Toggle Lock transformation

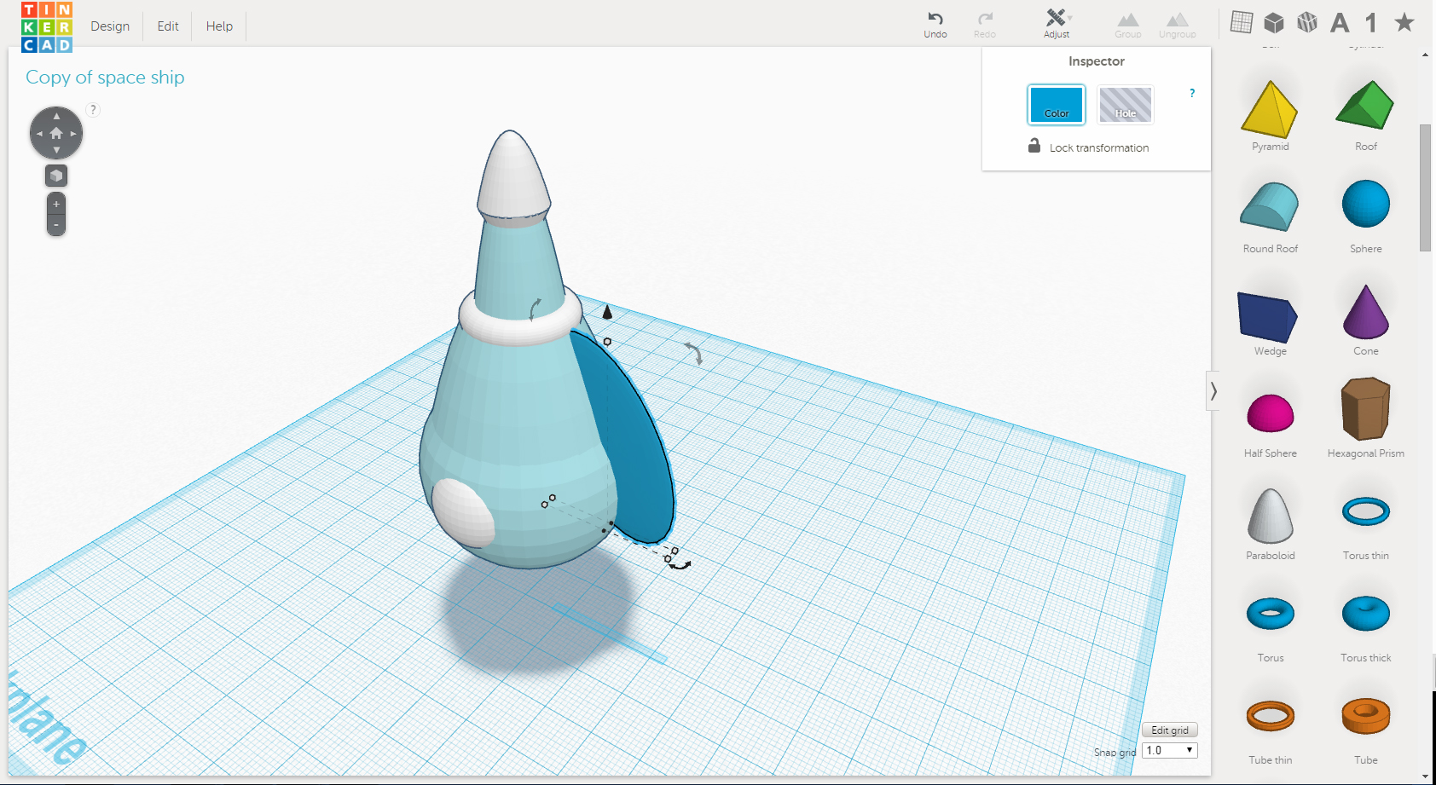pos(1089,147)
